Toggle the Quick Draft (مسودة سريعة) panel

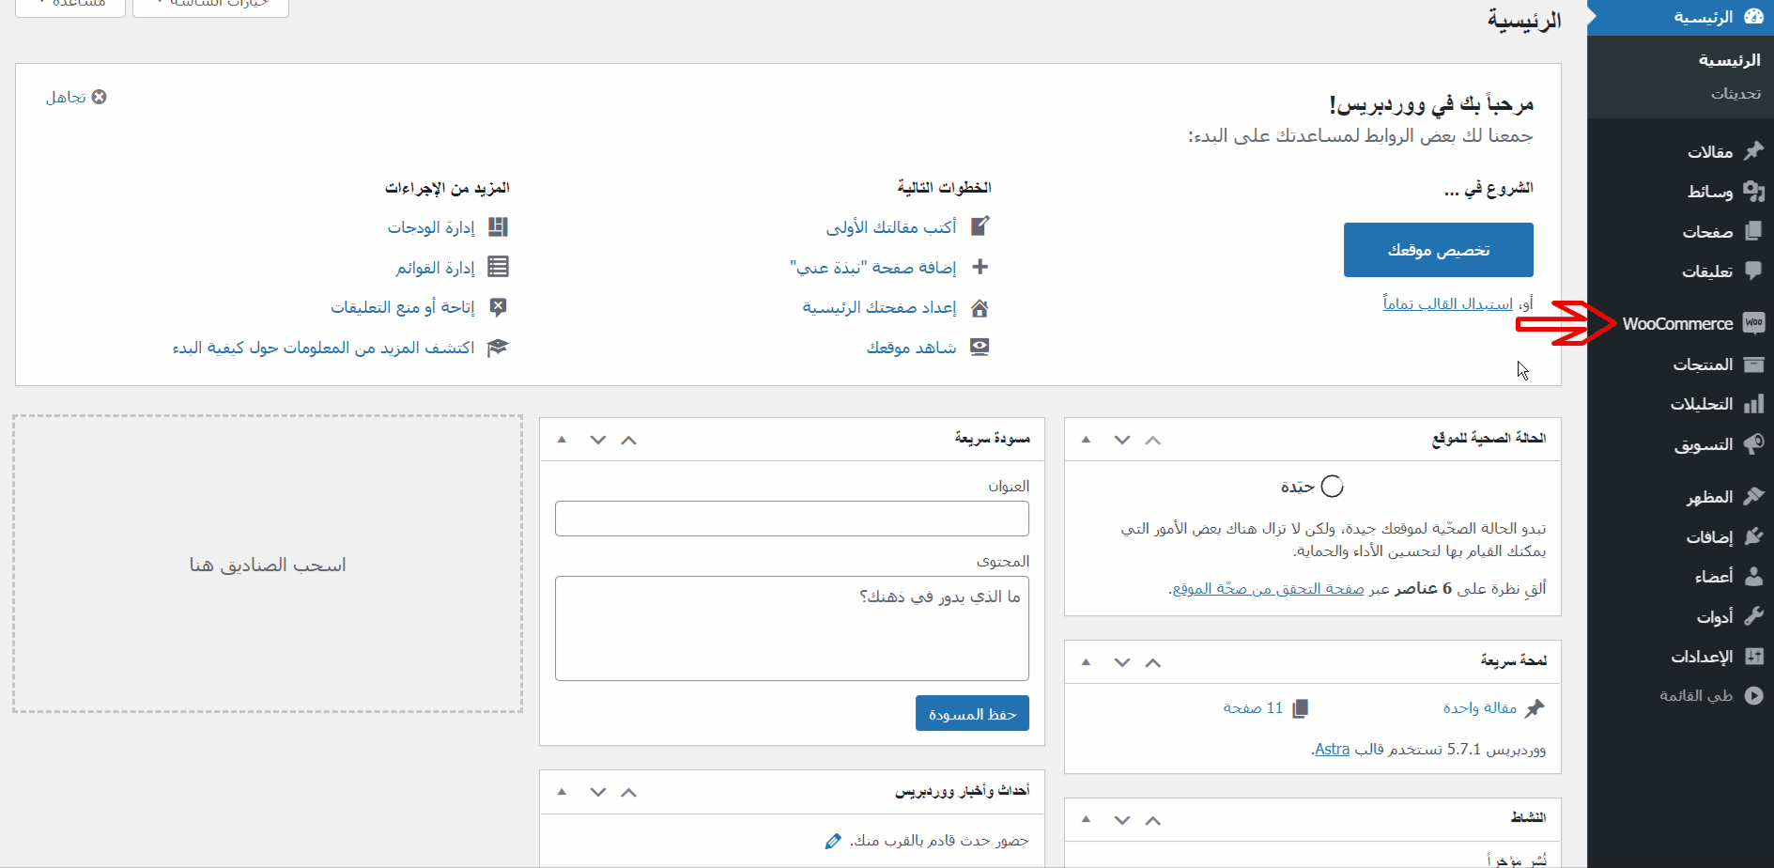(x=562, y=440)
